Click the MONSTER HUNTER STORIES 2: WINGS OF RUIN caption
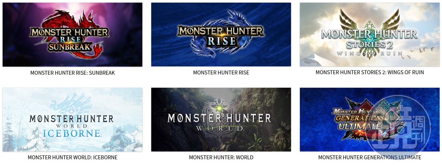The height and width of the screenshot is (165, 442). [370, 72]
